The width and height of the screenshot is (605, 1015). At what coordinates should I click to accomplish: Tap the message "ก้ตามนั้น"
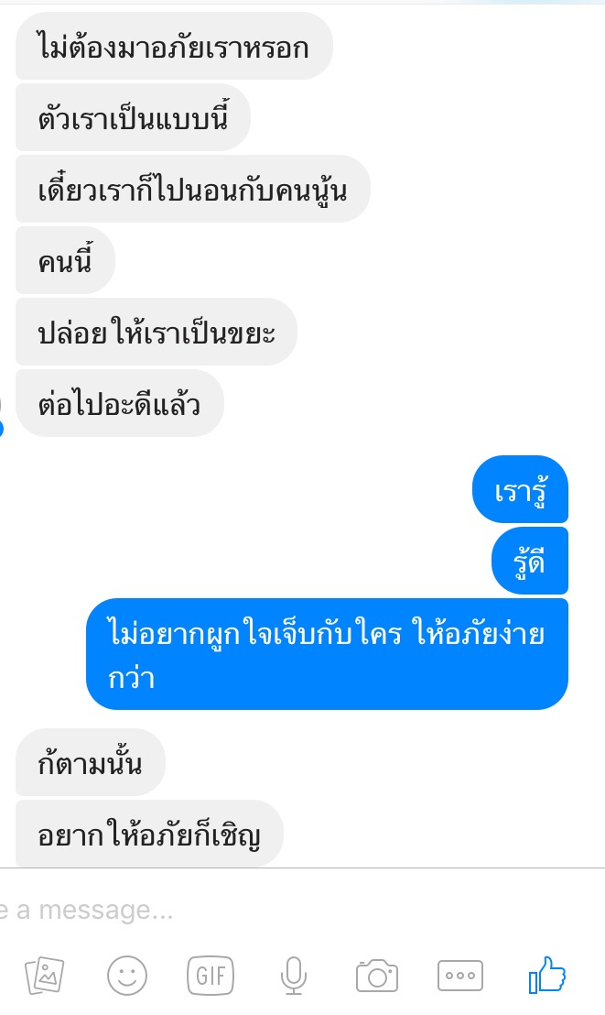click(x=91, y=762)
